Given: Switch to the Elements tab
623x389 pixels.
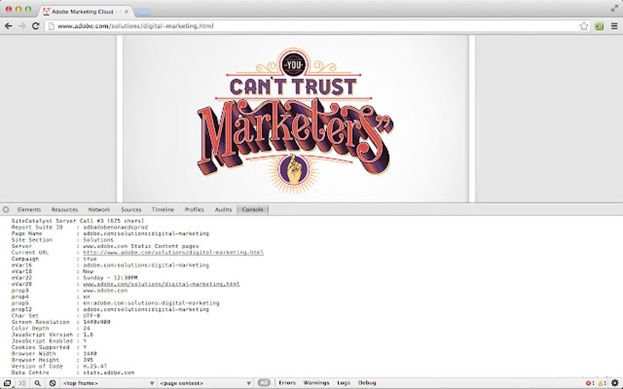Looking at the screenshot, I should (29, 209).
